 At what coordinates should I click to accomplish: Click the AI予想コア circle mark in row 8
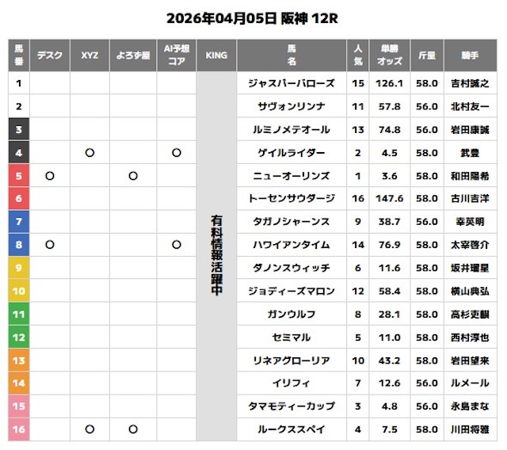click(176, 245)
